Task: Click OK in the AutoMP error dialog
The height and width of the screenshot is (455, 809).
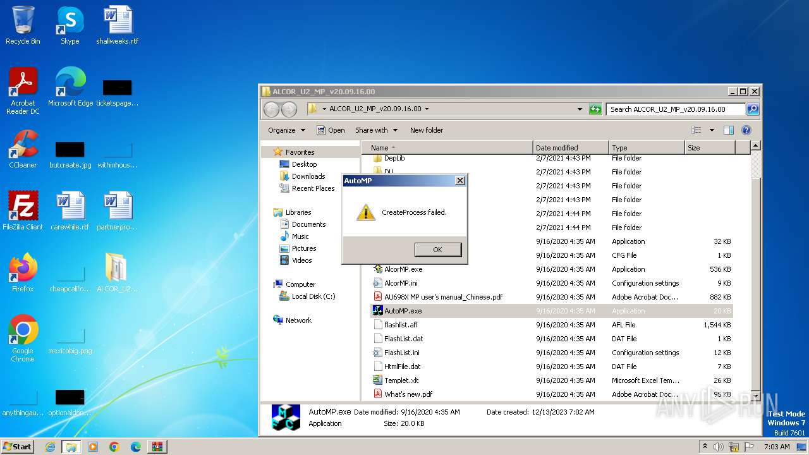Action: 437,250
